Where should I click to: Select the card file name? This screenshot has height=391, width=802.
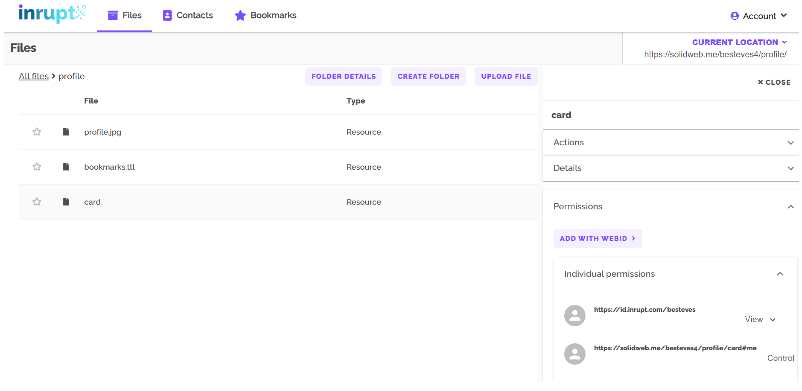[x=92, y=202]
